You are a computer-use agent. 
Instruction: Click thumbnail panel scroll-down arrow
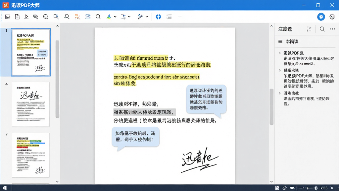click(57, 182)
